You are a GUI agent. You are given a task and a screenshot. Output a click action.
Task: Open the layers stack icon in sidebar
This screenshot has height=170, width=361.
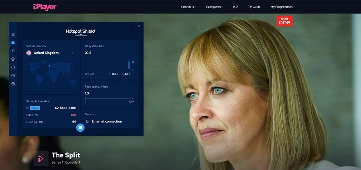click(x=13, y=59)
